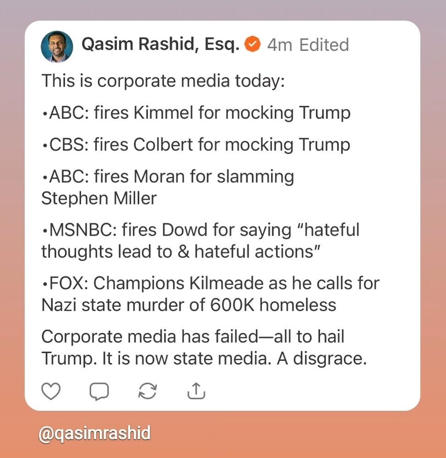Like the post using the heart icon
The width and height of the screenshot is (446, 458).
(x=51, y=392)
